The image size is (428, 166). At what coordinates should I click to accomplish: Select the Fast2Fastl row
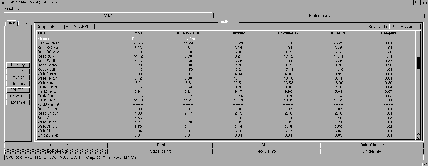pyautogui.click(x=226, y=96)
